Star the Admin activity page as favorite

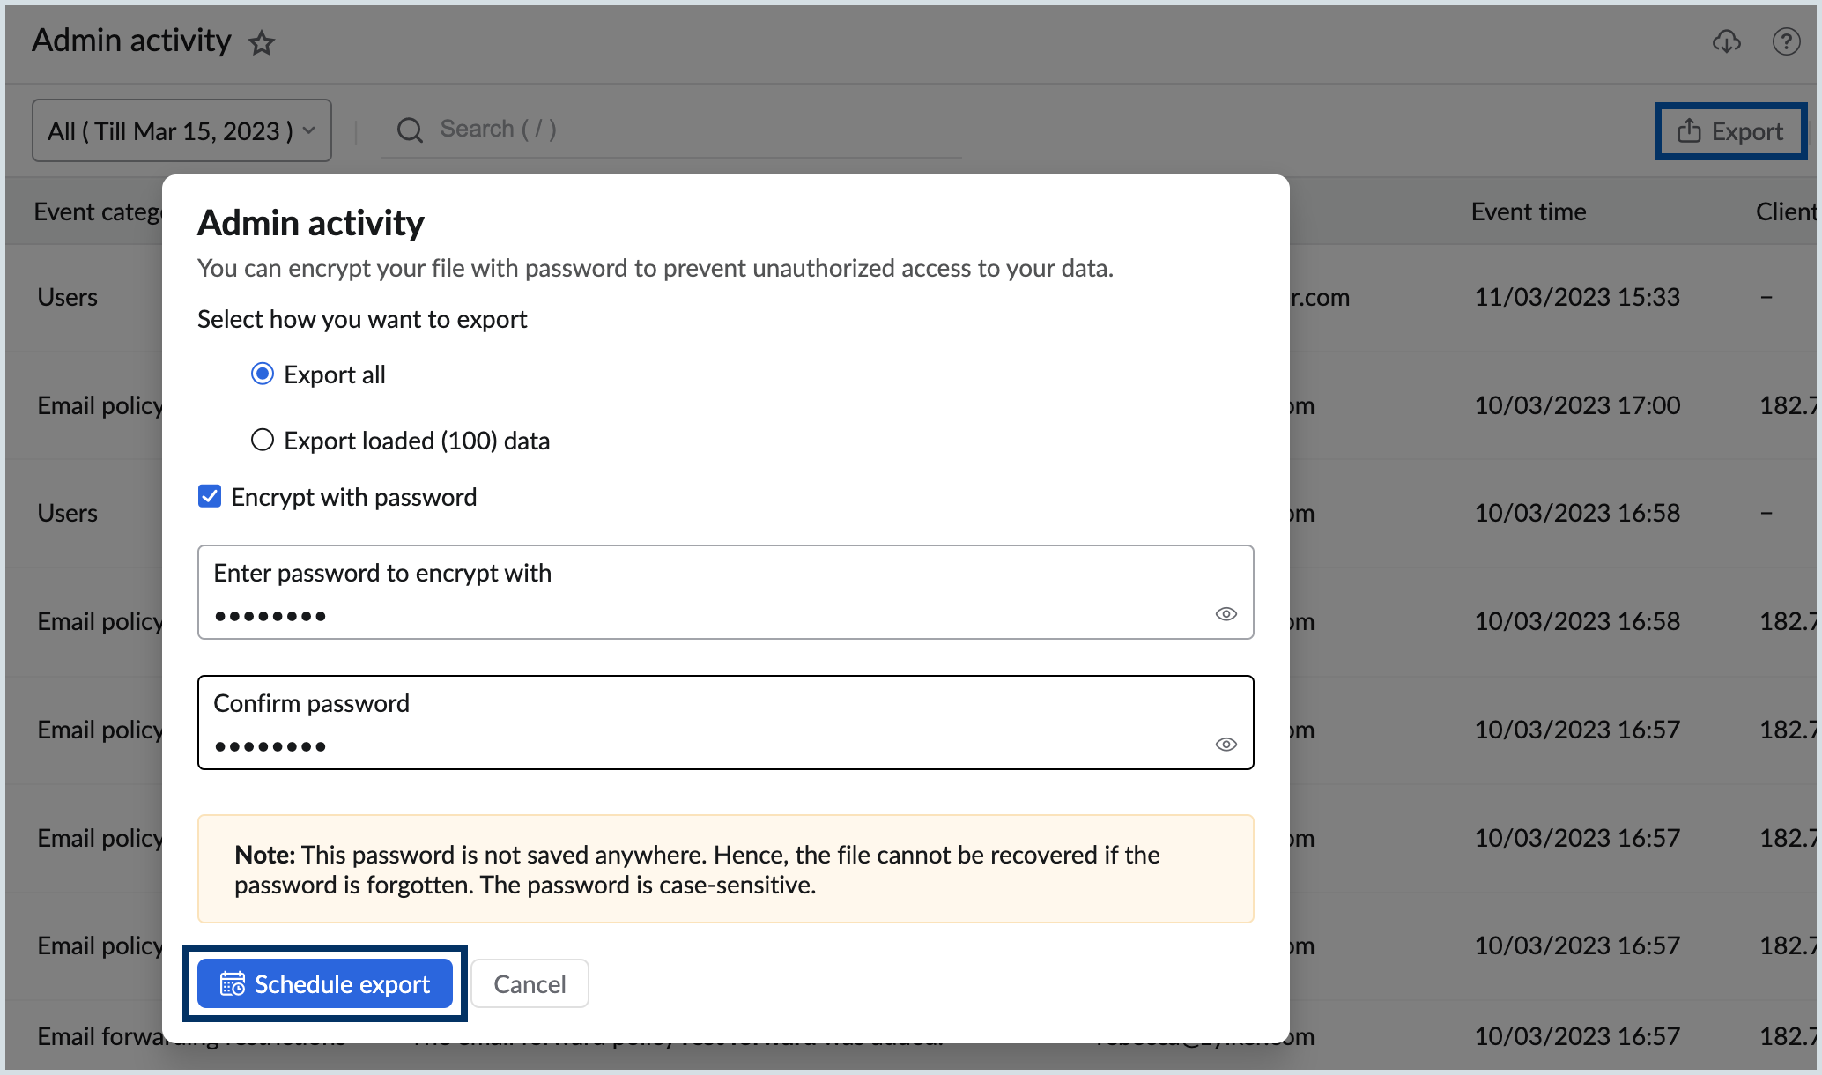262,42
